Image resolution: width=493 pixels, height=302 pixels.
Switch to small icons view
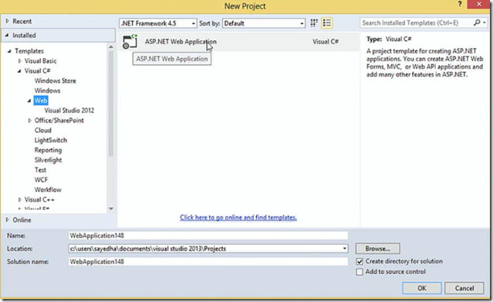coord(314,23)
